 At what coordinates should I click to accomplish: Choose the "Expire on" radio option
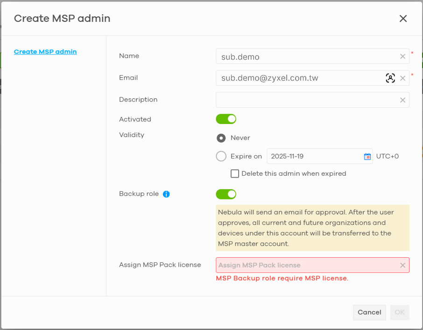[x=221, y=156]
